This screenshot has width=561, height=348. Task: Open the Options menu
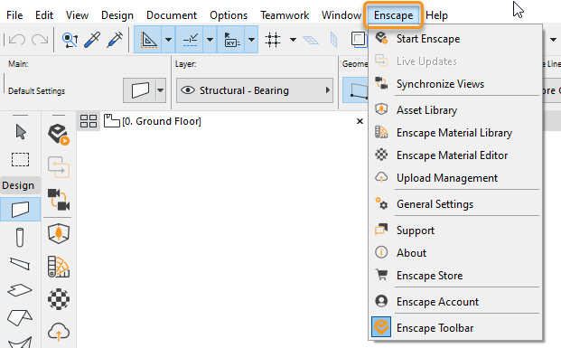pos(229,15)
